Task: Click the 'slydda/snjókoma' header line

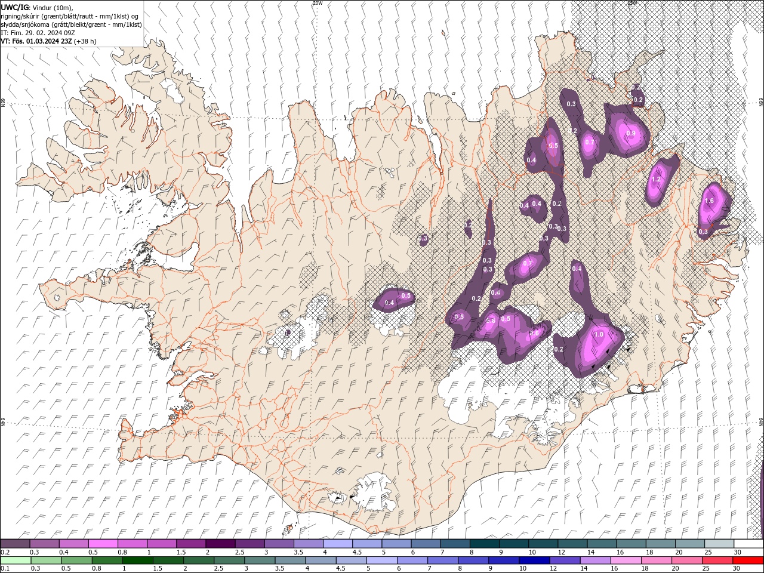Action: click(x=72, y=24)
